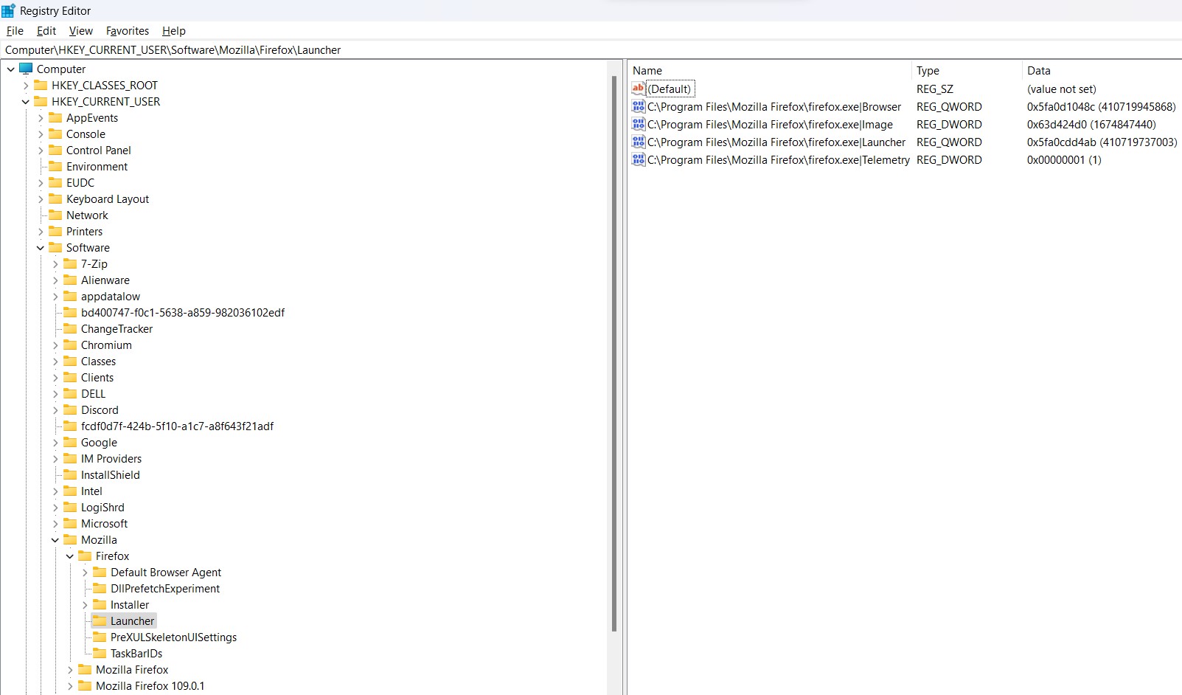Click the Installer folder icon

(100, 604)
